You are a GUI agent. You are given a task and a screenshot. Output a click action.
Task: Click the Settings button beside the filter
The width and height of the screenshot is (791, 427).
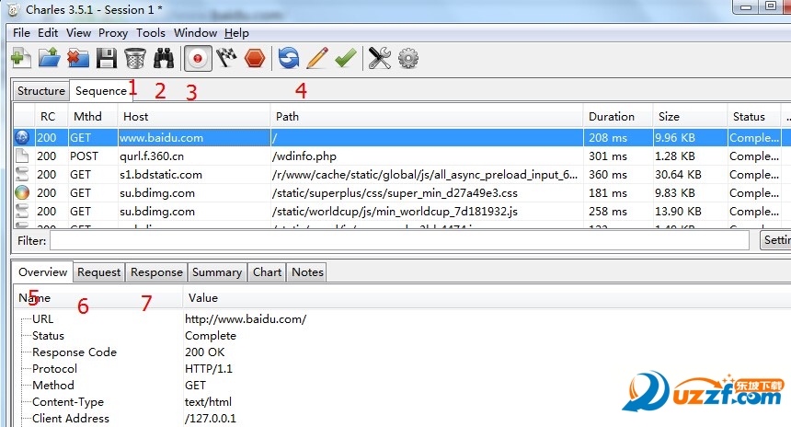click(775, 240)
